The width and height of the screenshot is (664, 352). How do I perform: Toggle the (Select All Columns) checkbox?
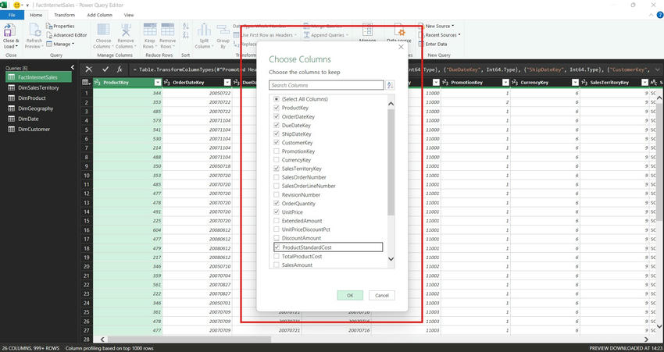point(277,99)
